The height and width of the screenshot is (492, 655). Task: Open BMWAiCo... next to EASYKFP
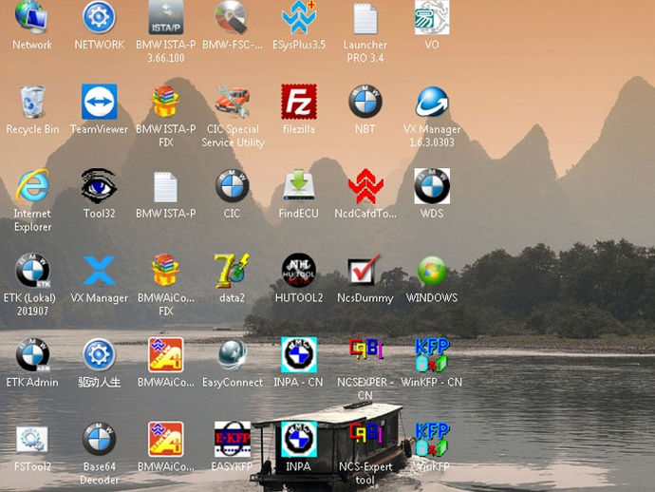coord(166,439)
